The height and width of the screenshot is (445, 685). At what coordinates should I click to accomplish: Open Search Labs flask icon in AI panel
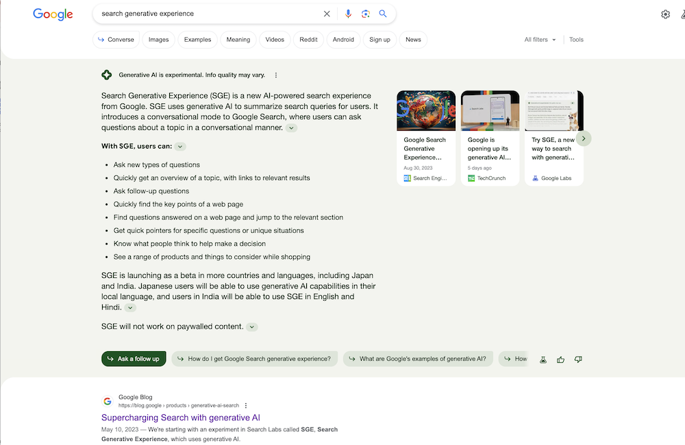click(543, 359)
